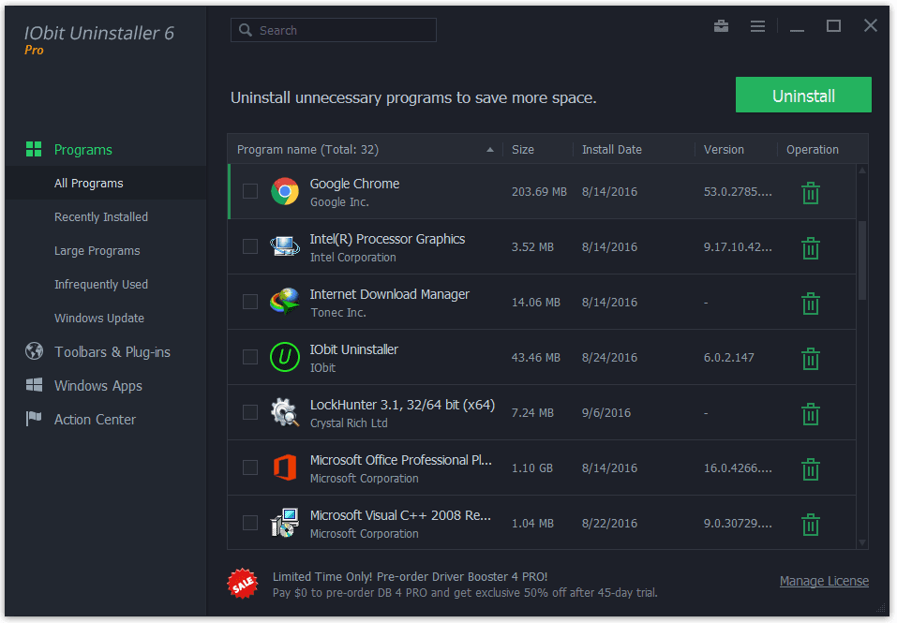Click the Google Chrome program name
897x623 pixels.
click(354, 184)
